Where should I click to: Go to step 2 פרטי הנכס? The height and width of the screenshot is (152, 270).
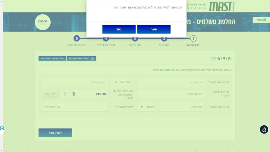164,39
